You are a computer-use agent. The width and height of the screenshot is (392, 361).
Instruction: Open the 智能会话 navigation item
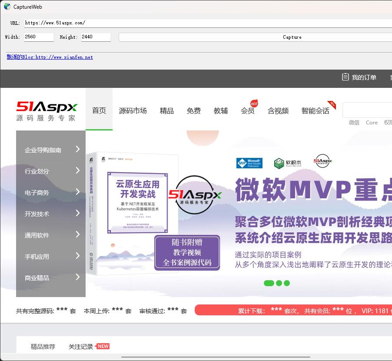[x=316, y=110]
